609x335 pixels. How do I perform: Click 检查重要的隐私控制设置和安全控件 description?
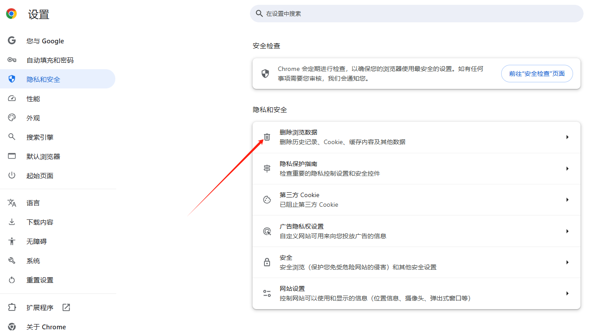330,173
